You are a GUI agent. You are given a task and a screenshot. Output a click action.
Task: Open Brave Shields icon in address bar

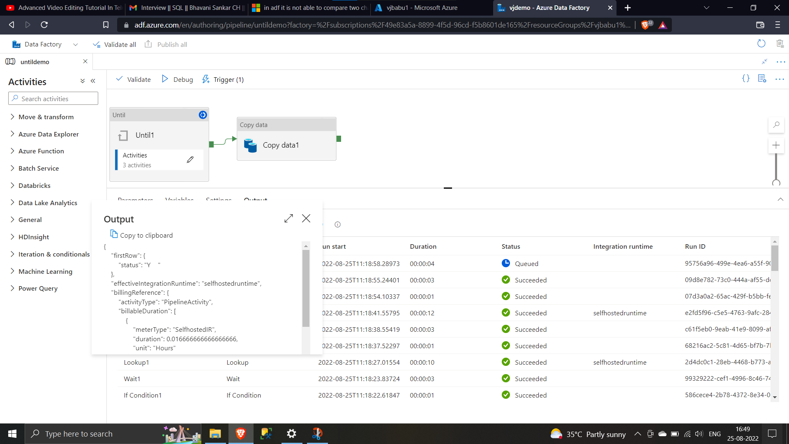pos(646,25)
